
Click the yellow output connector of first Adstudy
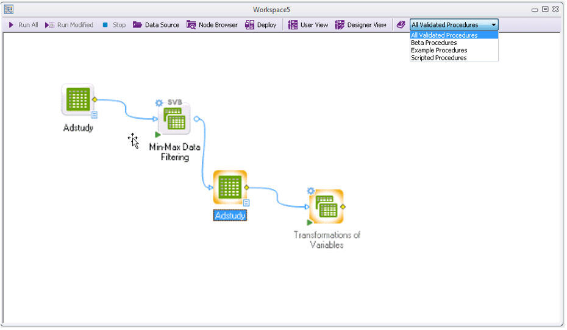pyautogui.click(x=94, y=100)
